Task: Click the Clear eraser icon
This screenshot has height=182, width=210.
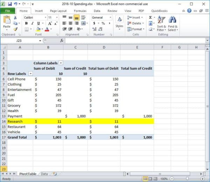Action: point(150,29)
